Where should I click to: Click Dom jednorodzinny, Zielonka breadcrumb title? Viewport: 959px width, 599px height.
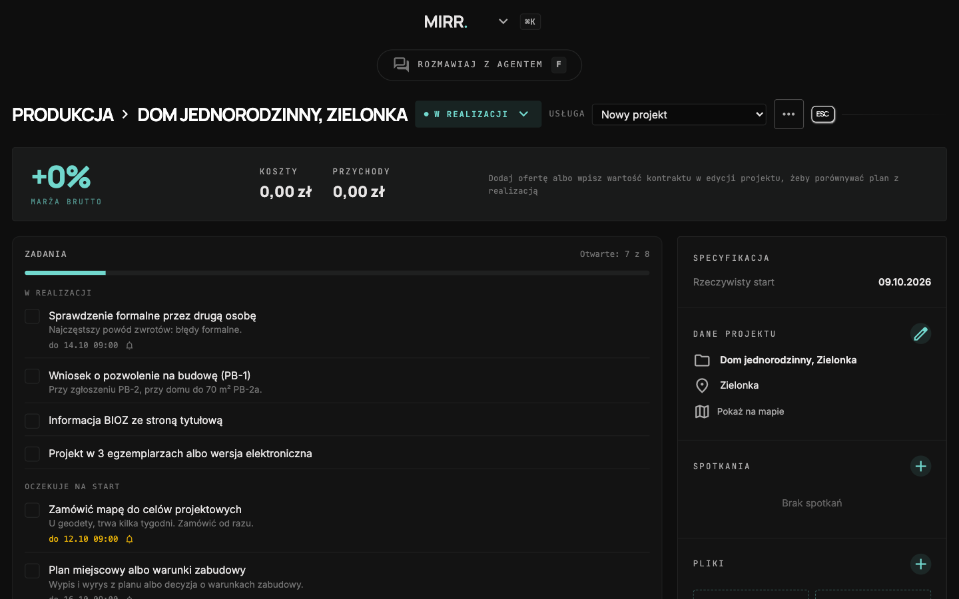click(272, 114)
